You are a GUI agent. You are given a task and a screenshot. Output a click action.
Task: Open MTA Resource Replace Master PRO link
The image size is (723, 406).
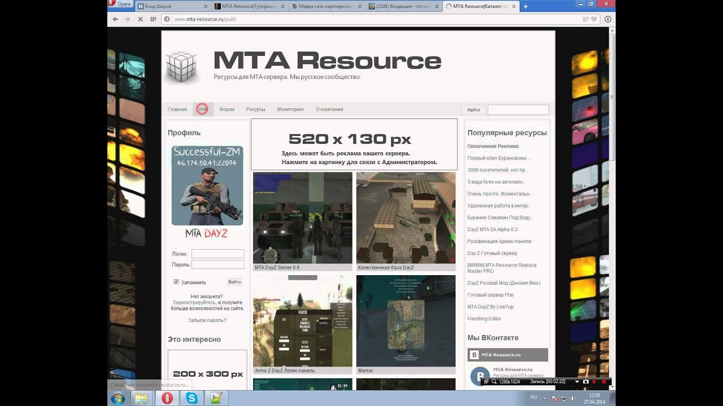tap(502, 268)
